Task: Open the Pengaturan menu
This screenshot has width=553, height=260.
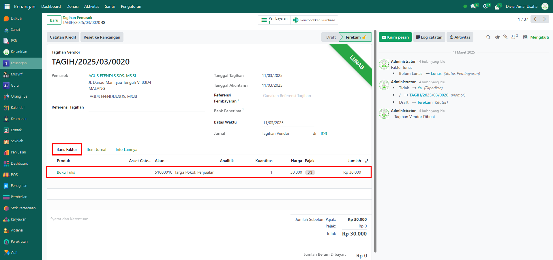Action: click(x=131, y=6)
